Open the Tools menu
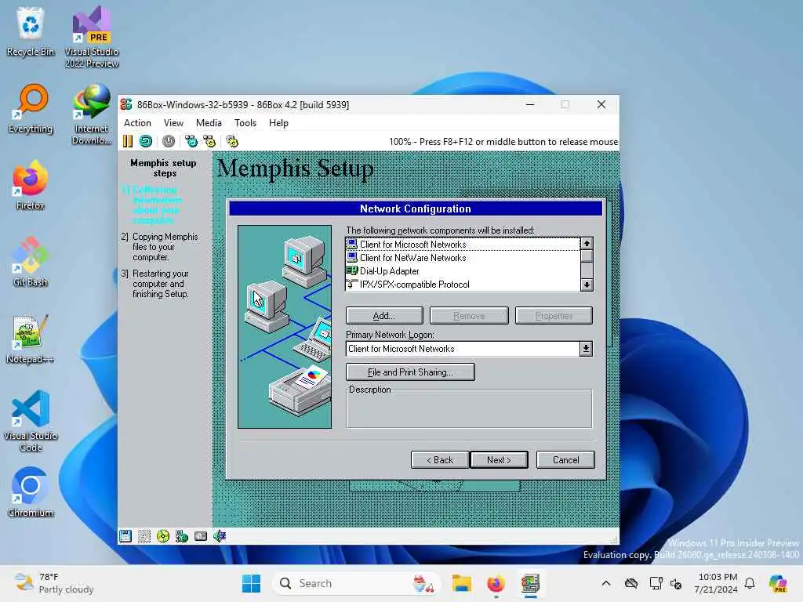Screen dimensions: 803x602 [245, 123]
